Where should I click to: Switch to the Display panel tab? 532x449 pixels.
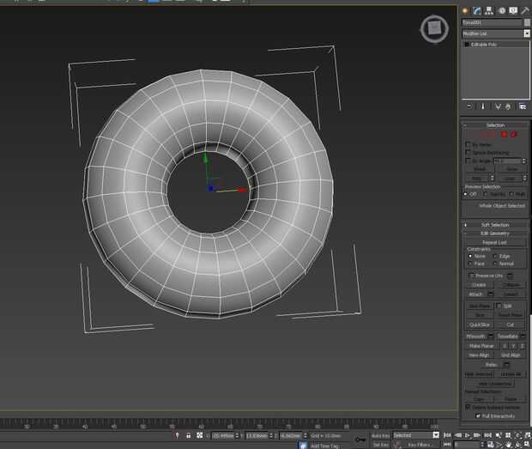click(513, 10)
